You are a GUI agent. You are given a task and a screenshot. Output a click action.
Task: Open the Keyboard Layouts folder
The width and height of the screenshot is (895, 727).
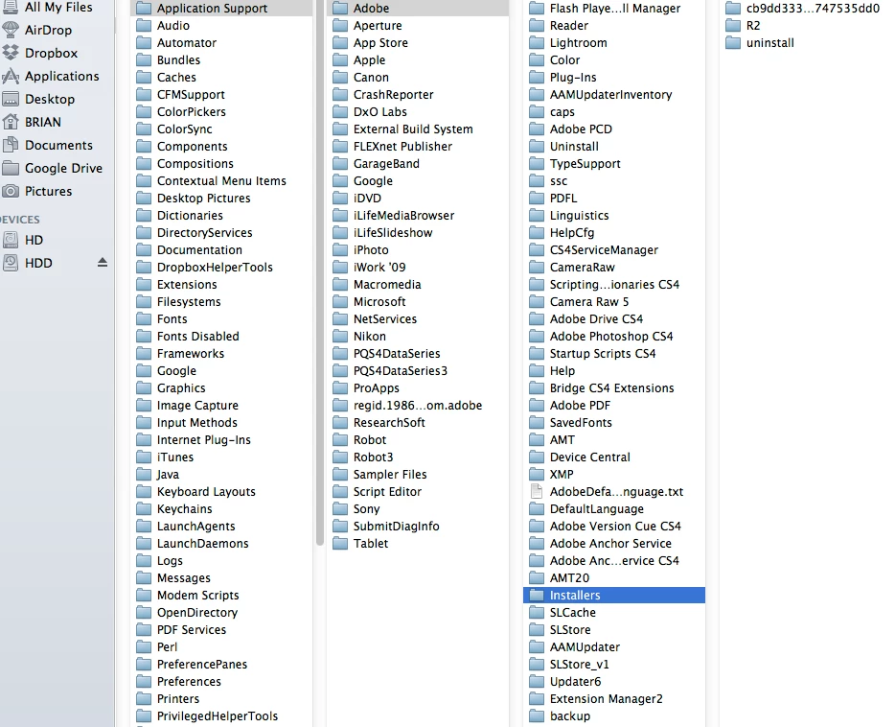click(x=221, y=492)
